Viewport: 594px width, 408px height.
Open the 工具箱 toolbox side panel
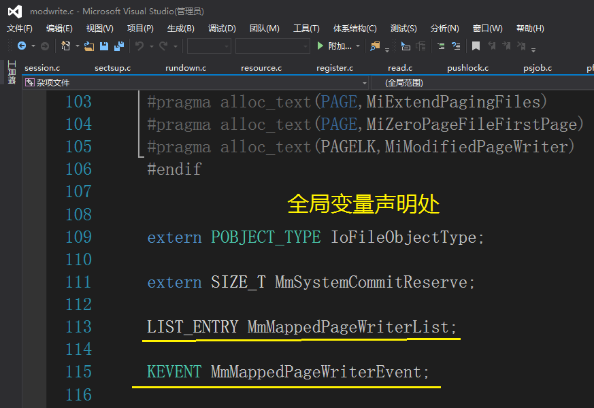(12, 72)
